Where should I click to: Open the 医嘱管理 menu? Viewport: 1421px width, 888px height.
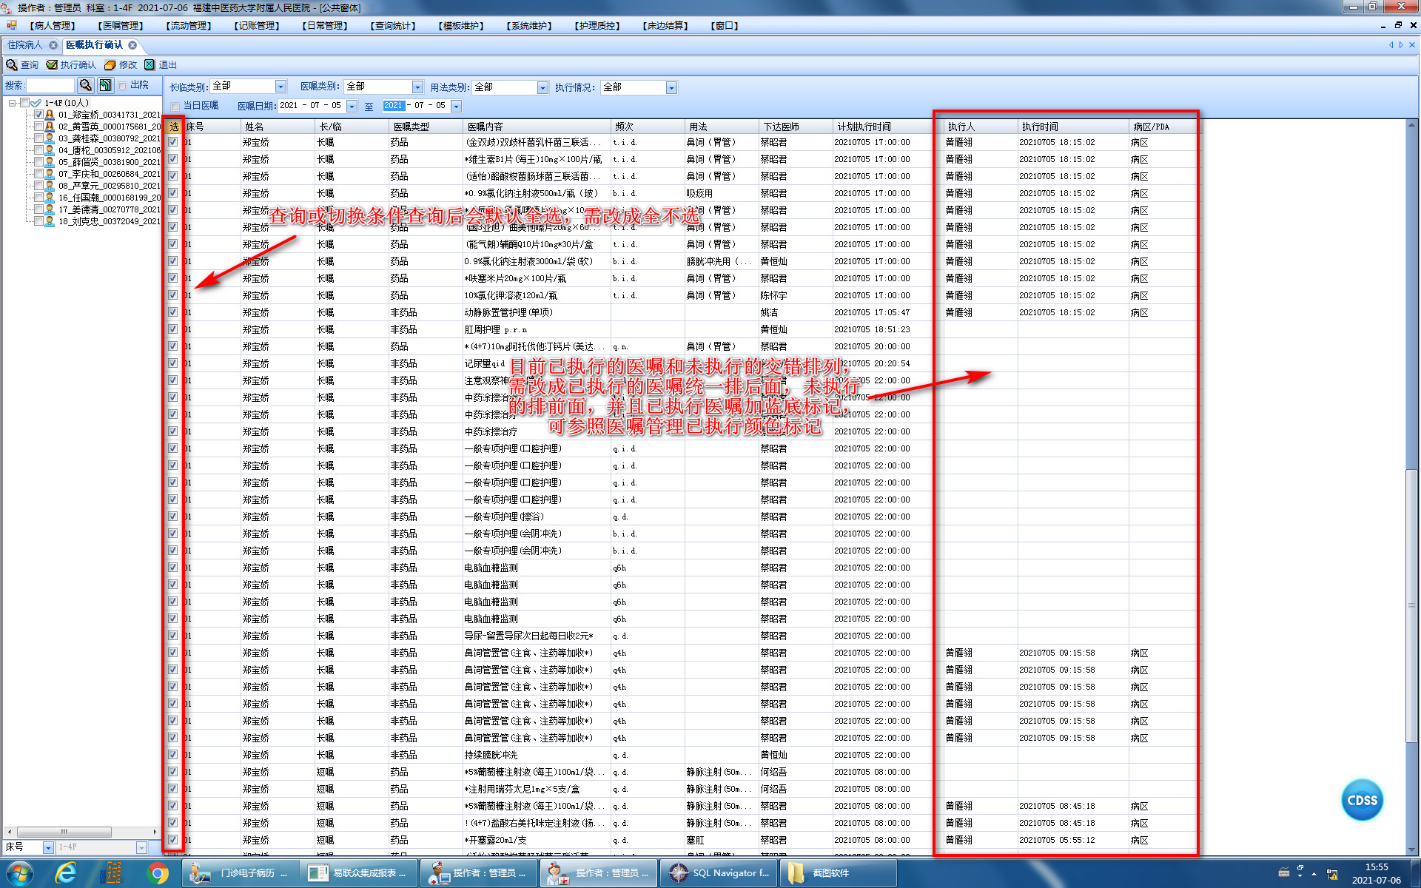(120, 26)
